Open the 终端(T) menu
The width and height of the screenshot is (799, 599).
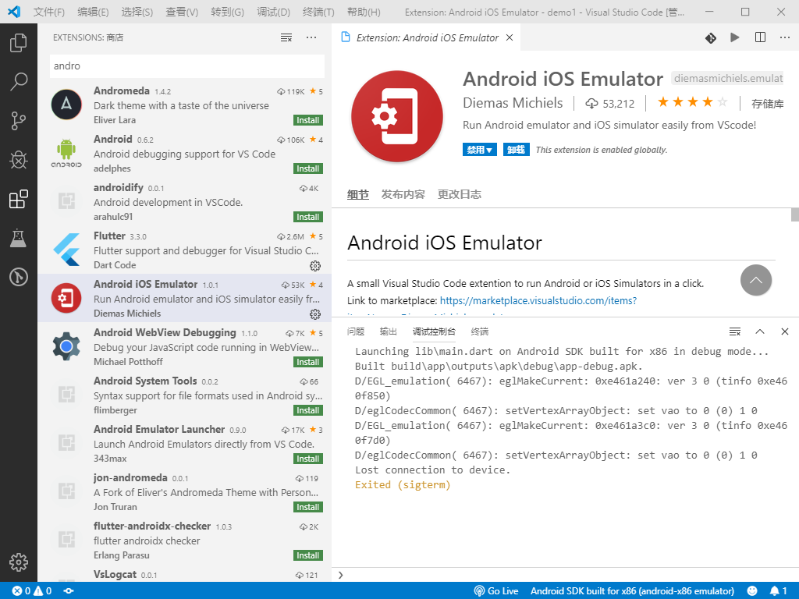[318, 12]
